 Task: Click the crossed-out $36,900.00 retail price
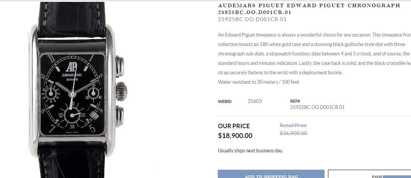click(293, 133)
